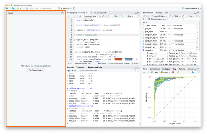Click the refresh icon in Environment pane
This screenshot has width=207, height=134.
(197, 16)
